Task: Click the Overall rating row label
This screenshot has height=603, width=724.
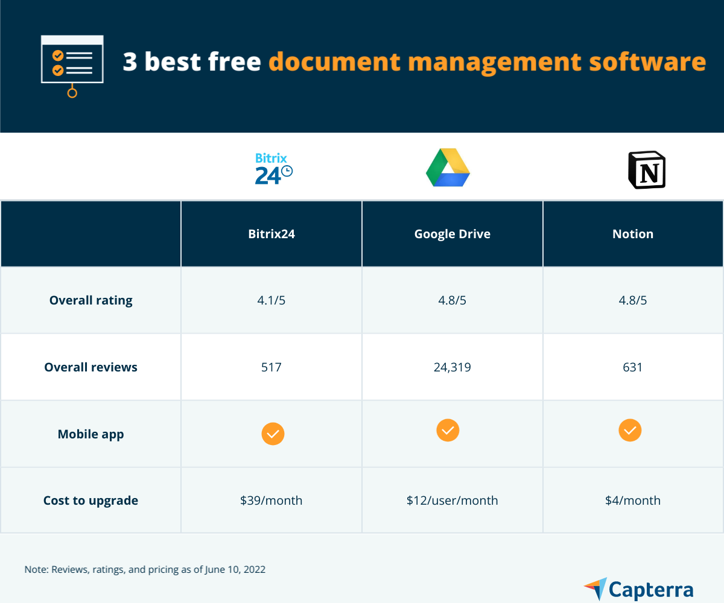Action: coord(91,300)
